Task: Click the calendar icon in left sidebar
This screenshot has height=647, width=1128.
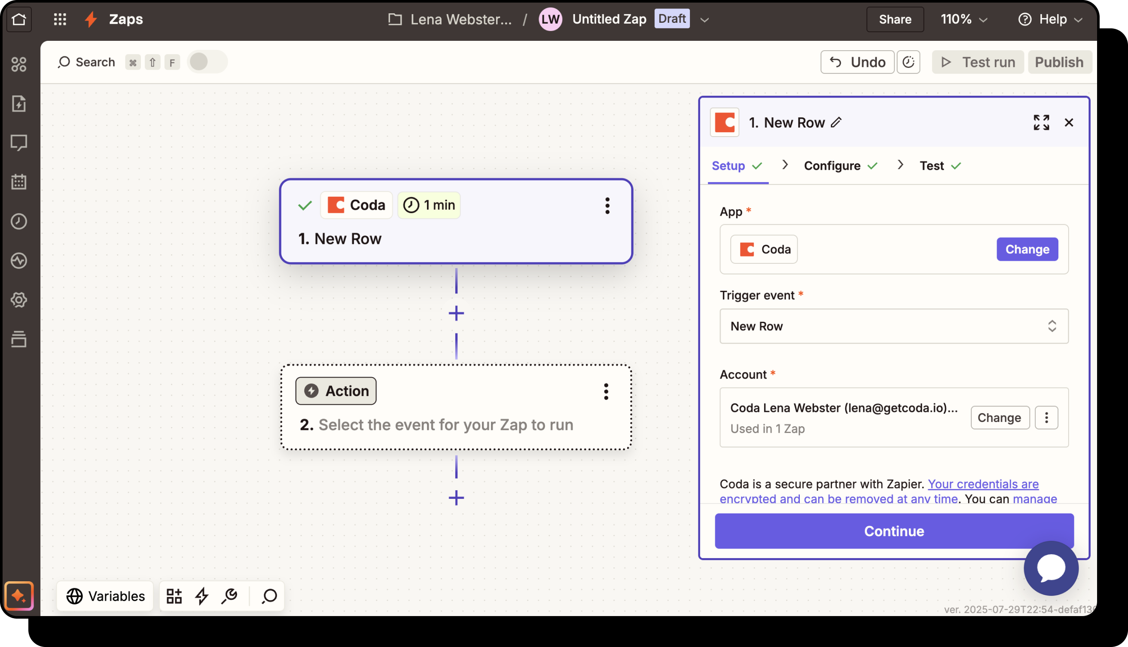Action: (18, 182)
